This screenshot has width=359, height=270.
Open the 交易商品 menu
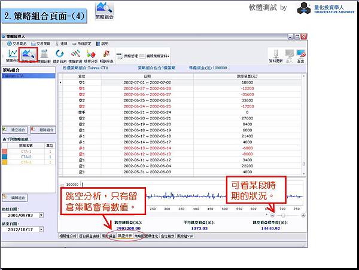(x=17, y=44)
